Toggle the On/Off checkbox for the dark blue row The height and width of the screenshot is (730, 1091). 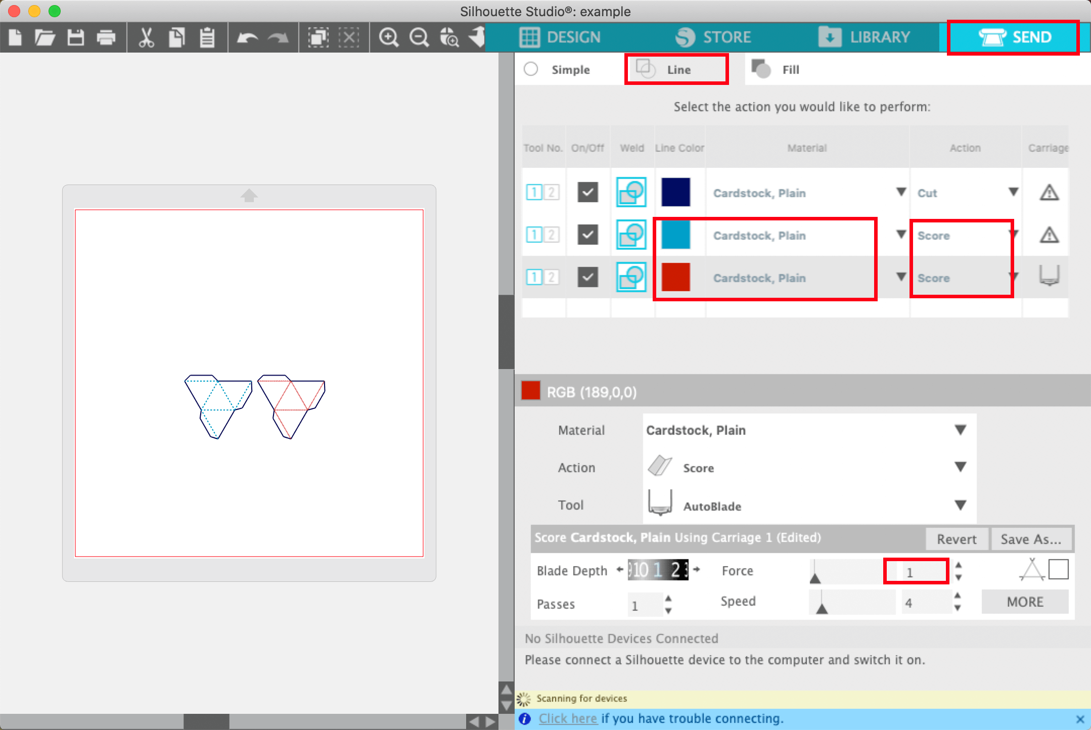point(587,192)
